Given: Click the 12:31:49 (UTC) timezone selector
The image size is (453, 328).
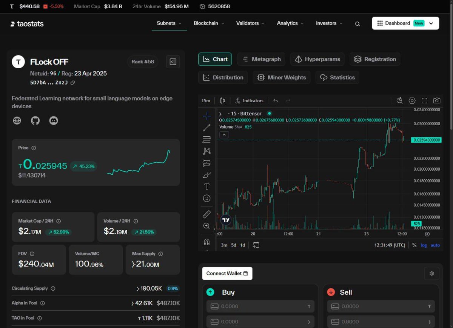Looking at the screenshot, I should tap(390, 245).
